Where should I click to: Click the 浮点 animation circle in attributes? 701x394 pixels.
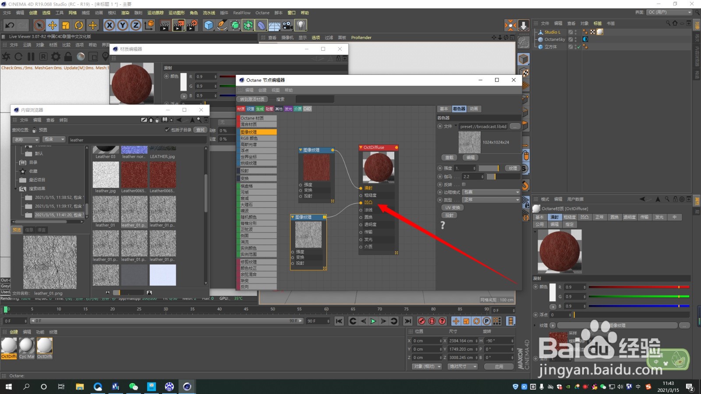(x=535, y=315)
